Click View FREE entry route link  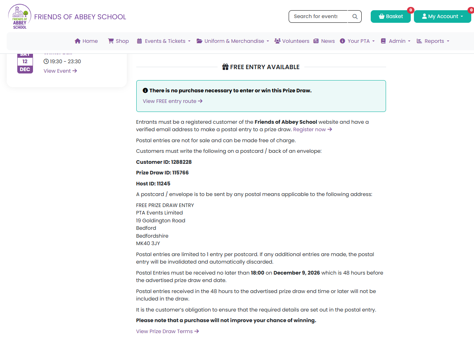[173, 101]
